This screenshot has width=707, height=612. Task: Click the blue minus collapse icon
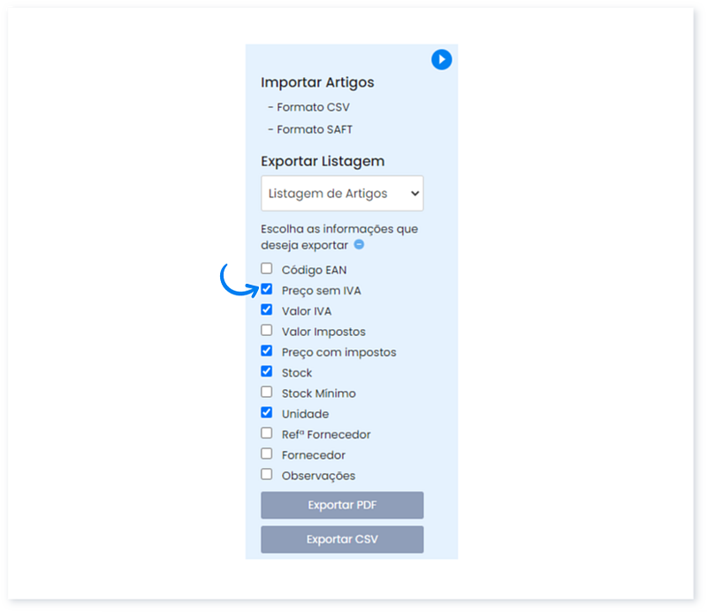(x=359, y=245)
